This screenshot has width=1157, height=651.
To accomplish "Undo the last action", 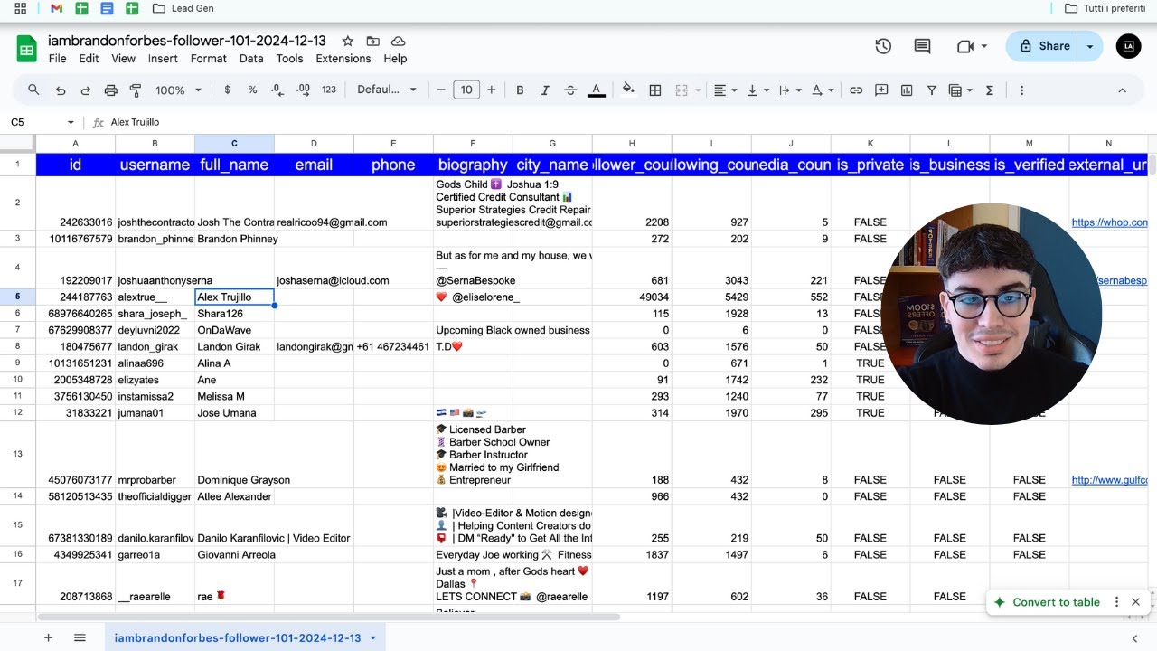I will tap(61, 90).
